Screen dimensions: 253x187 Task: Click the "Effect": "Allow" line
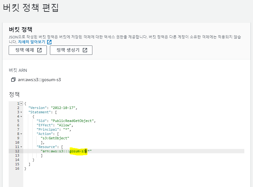point(55,125)
